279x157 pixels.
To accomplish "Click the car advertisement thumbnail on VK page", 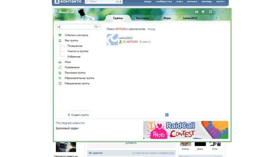I will click(x=66, y=147).
